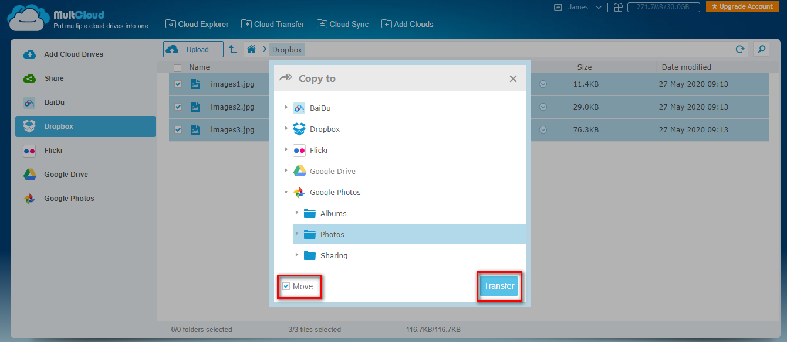Expand the Dropbox tree node
The height and width of the screenshot is (342, 787).
[286, 129]
